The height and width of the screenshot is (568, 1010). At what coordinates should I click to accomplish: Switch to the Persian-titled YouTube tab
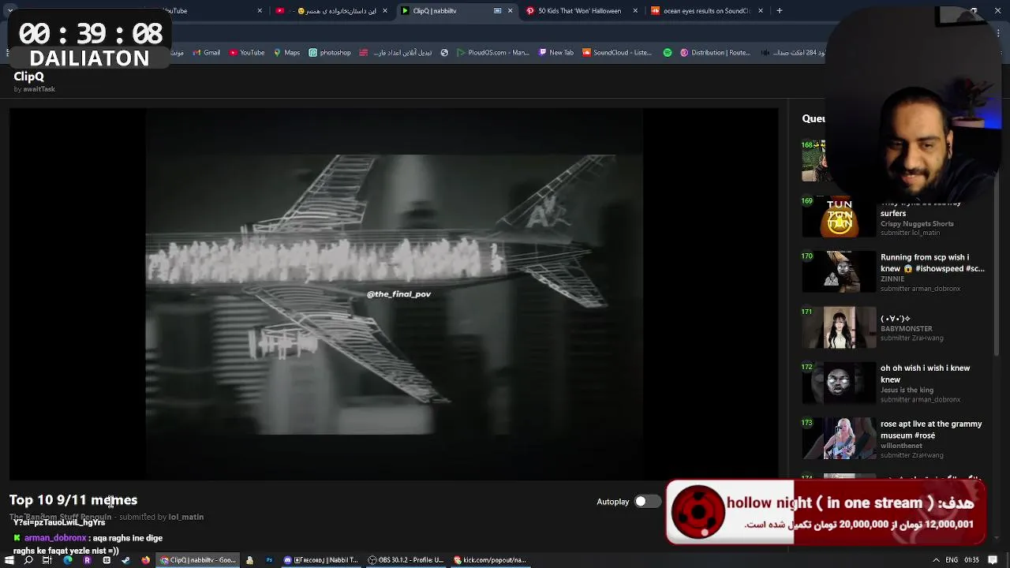point(331,11)
